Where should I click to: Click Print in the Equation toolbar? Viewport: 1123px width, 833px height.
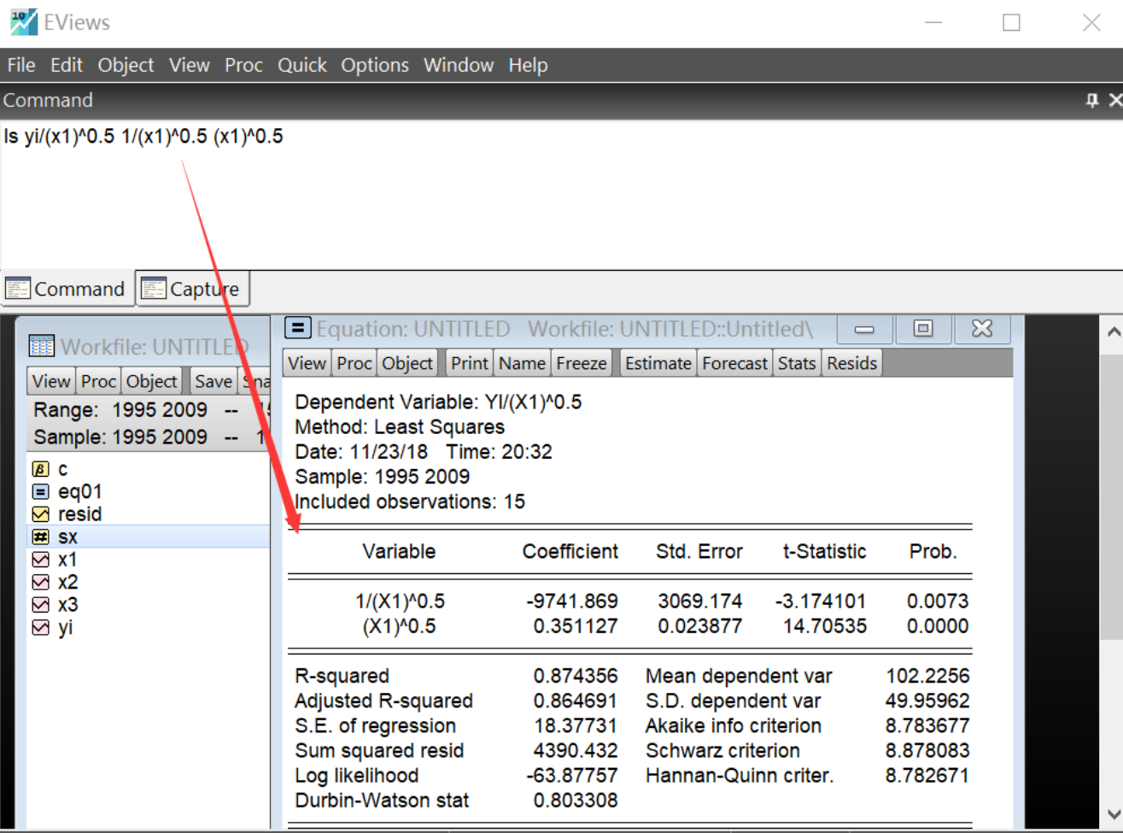point(470,363)
